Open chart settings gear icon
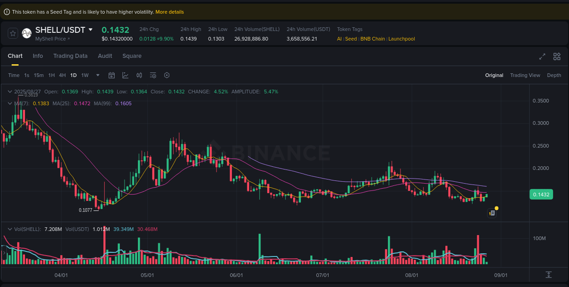This screenshot has width=569, height=287. pos(153,75)
